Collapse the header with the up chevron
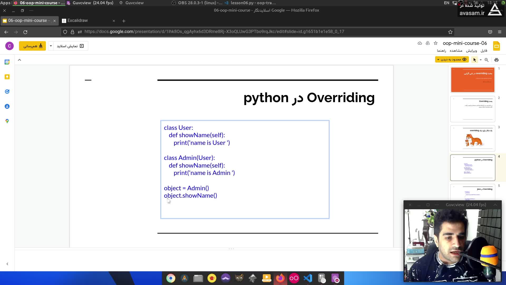This screenshot has width=506, height=285. point(20,60)
